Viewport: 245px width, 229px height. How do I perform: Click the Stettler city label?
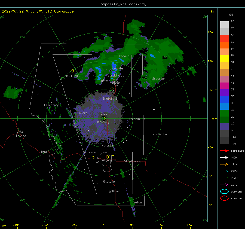coord(159,79)
